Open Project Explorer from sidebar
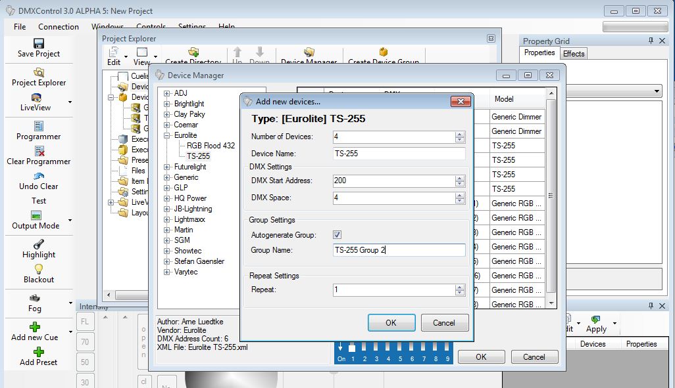 click(39, 72)
